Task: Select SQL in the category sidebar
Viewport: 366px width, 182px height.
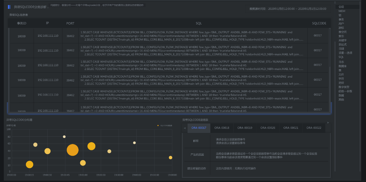Action: (341, 57)
